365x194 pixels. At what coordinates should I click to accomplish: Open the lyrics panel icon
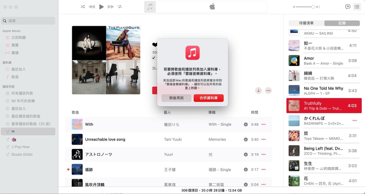[x=348, y=7]
